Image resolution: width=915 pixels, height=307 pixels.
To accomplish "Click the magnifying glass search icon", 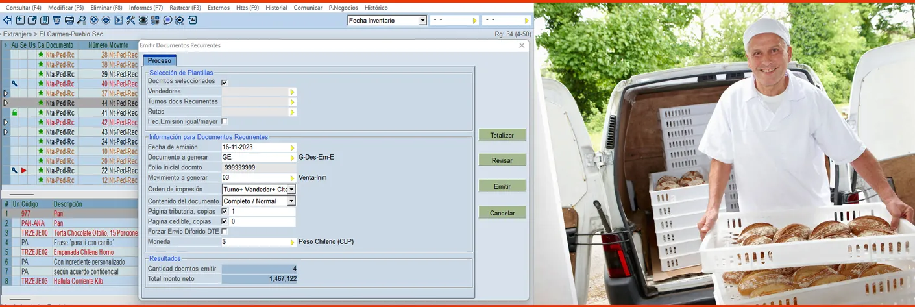I will click(82, 20).
